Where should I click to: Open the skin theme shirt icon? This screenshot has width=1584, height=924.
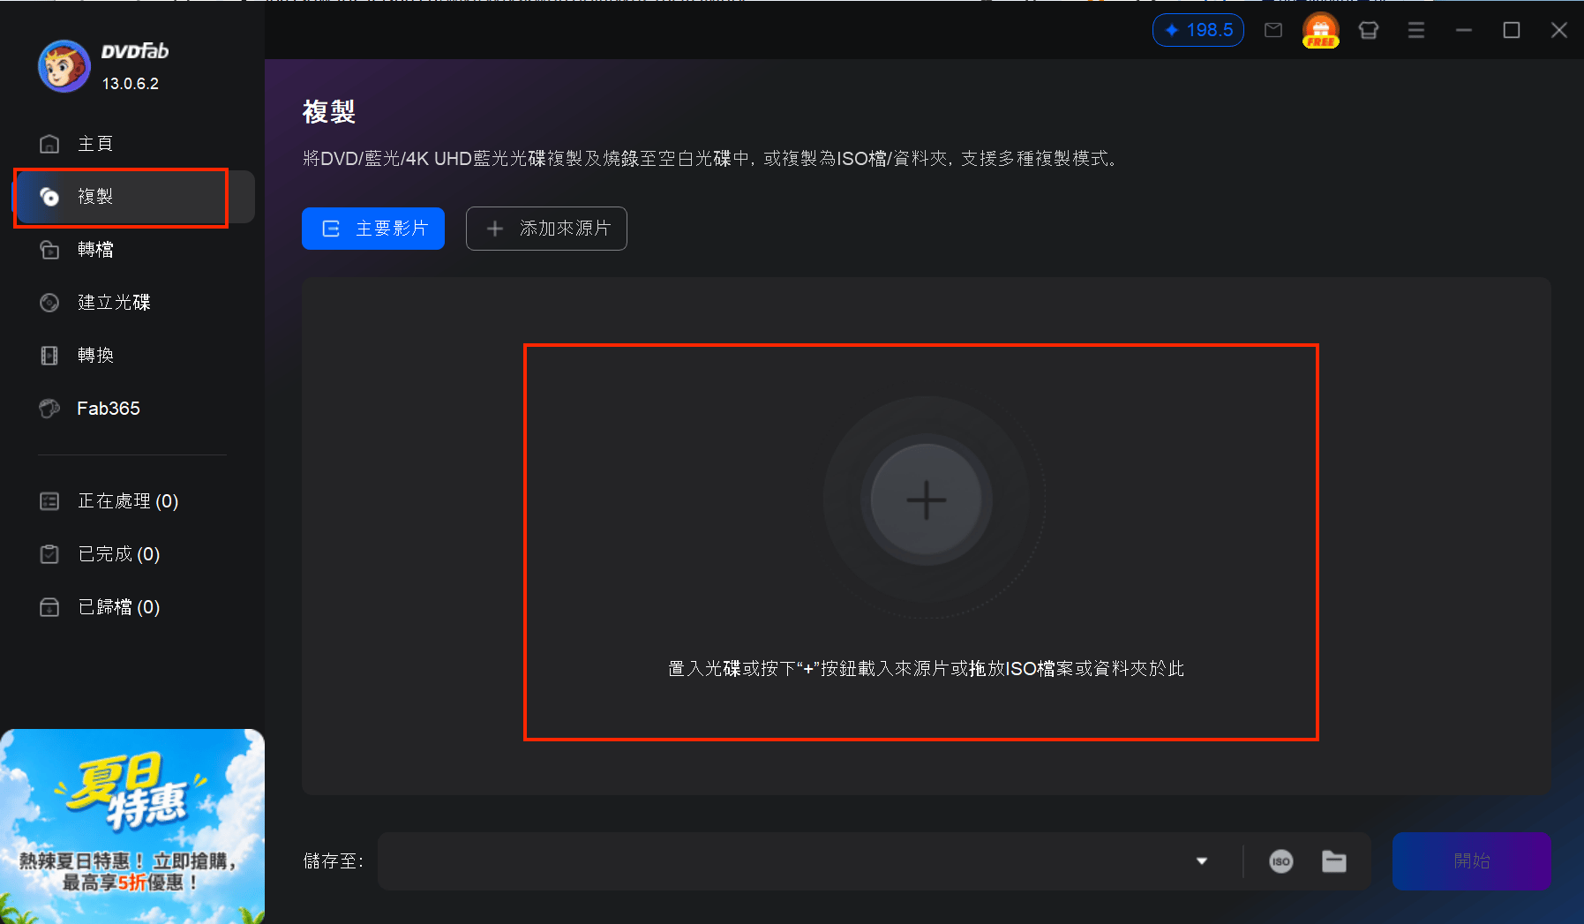tap(1369, 30)
